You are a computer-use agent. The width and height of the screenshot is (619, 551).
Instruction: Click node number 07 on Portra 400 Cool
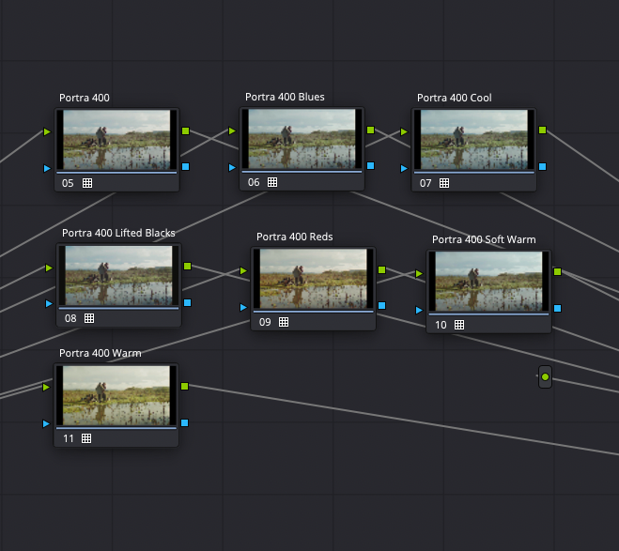tap(426, 183)
